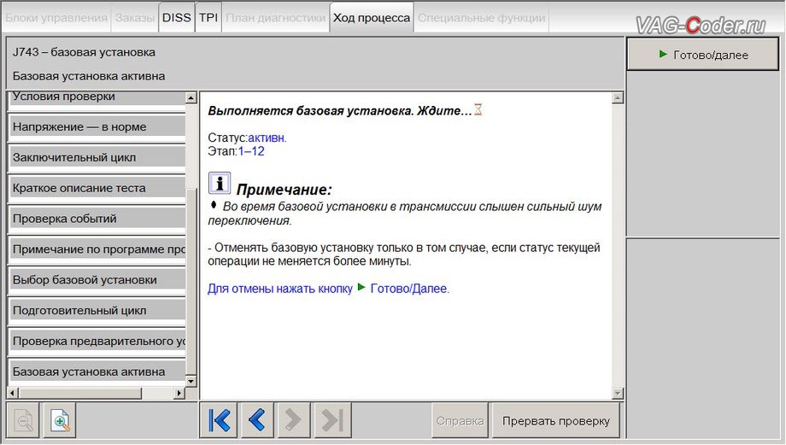Select Проверка событий item
786x445 pixels.
click(x=97, y=219)
